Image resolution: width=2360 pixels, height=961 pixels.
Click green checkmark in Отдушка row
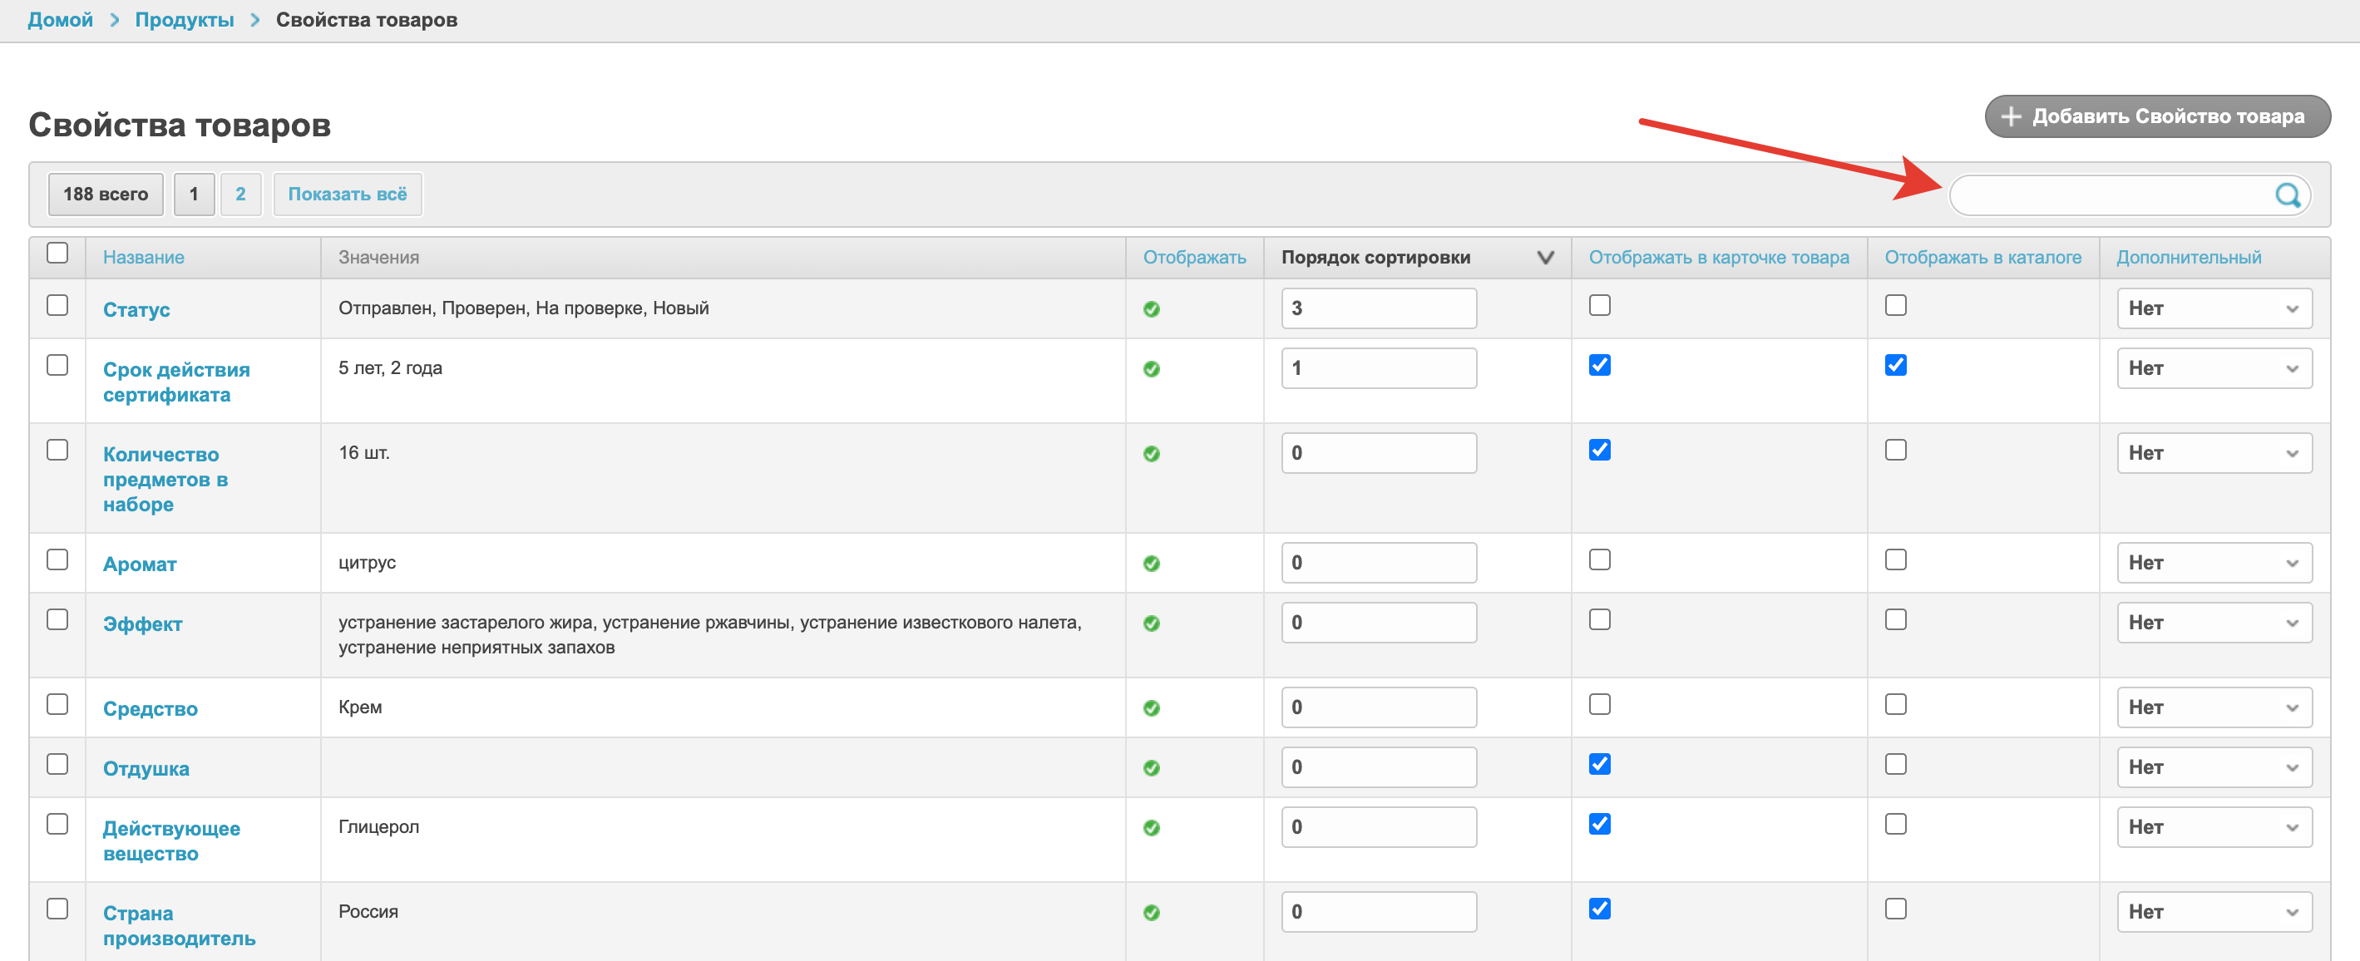coord(1152,767)
